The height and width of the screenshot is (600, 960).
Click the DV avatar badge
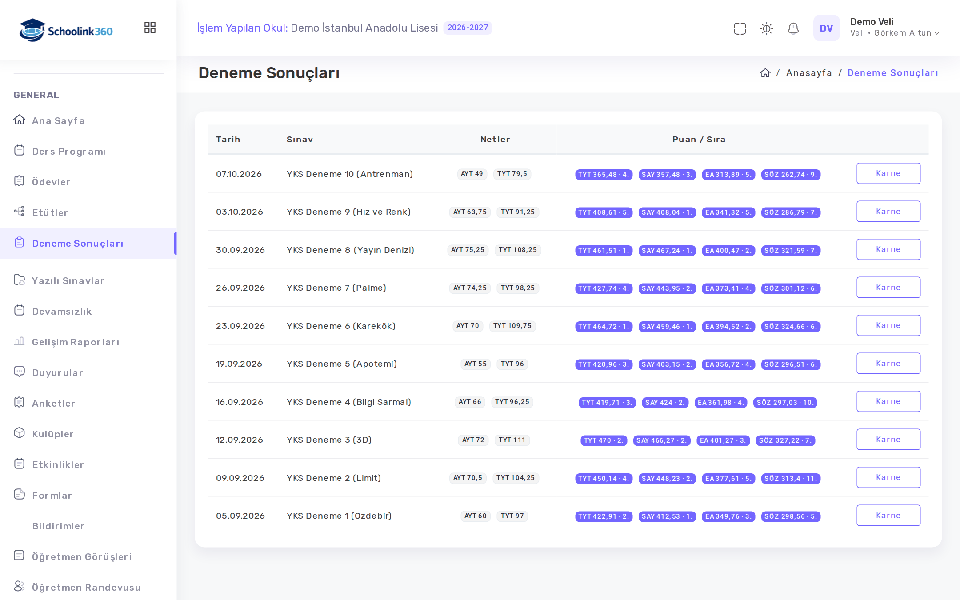(826, 28)
